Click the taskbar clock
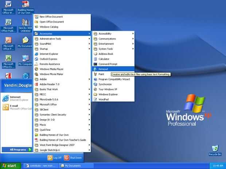226x169 pixels. (x=218, y=166)
